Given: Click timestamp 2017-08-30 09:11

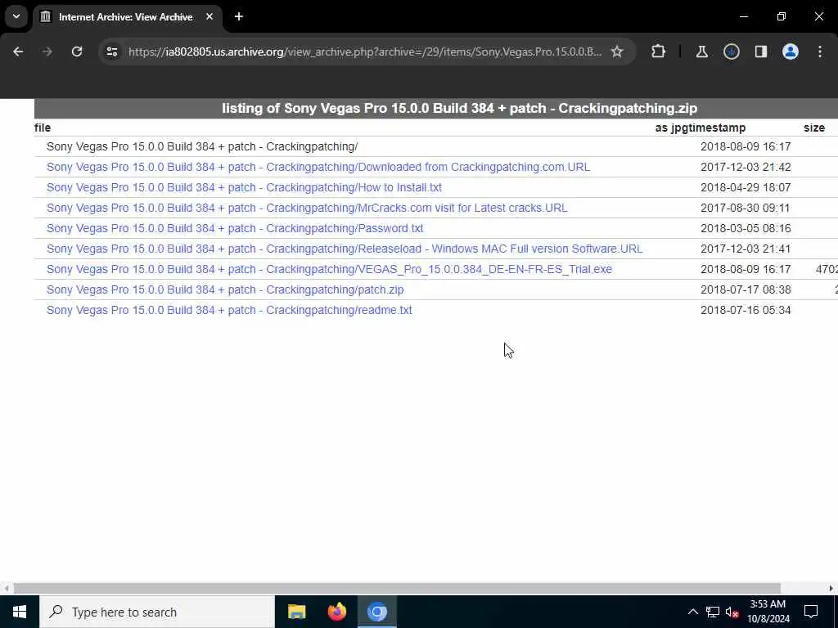Looking at the screenshot, I should click(745, 208).
